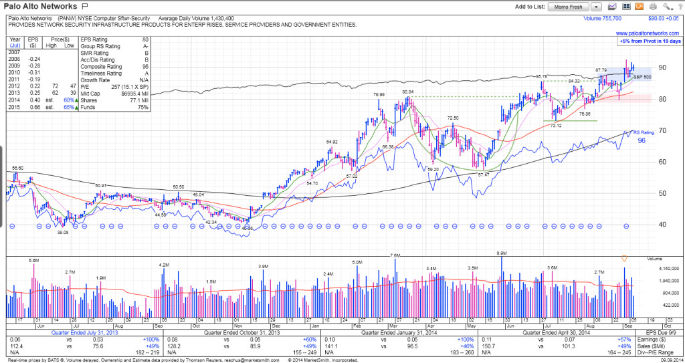Click the 87.79 price high label
This screenshot has height=363, width=685.
[601, 70]
